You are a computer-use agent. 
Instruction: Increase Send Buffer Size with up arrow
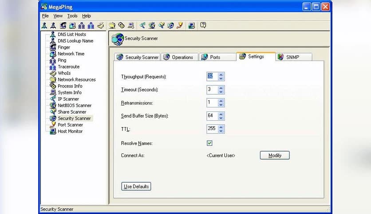pos(221,114)
